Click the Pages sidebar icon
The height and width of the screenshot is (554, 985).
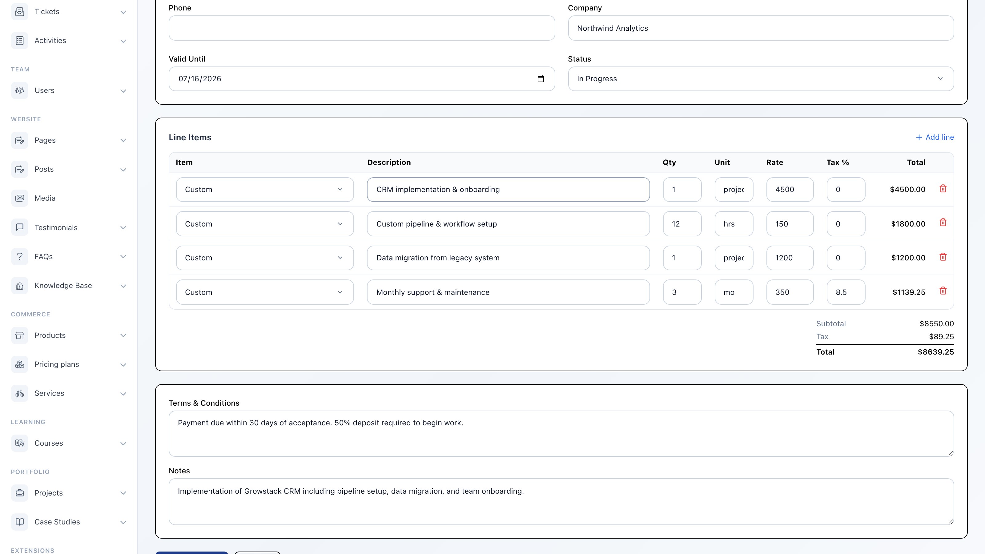(x=19, y=140)
